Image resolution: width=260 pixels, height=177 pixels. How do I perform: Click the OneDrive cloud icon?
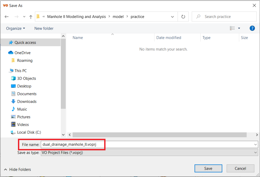coord(11,53)
